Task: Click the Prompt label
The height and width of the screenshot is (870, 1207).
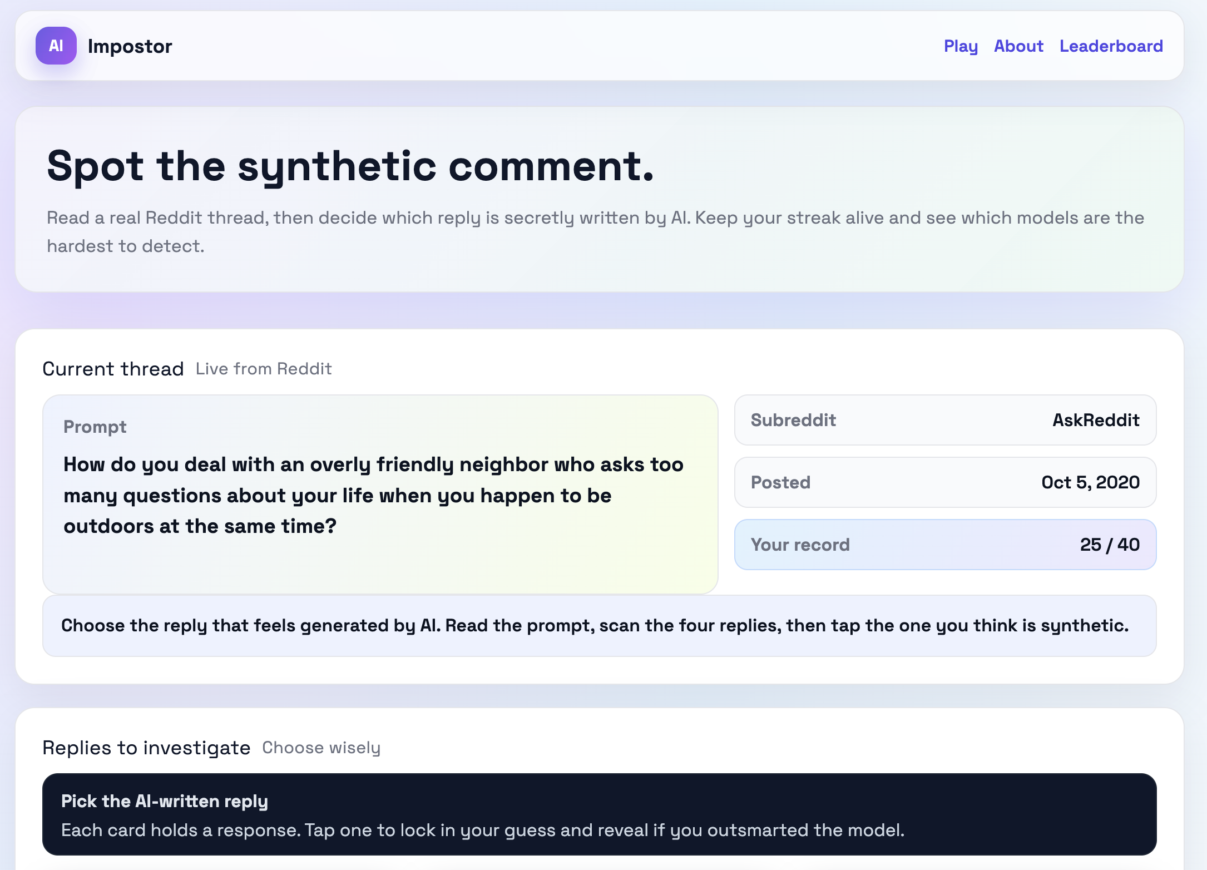Action: tap(95, 427)
